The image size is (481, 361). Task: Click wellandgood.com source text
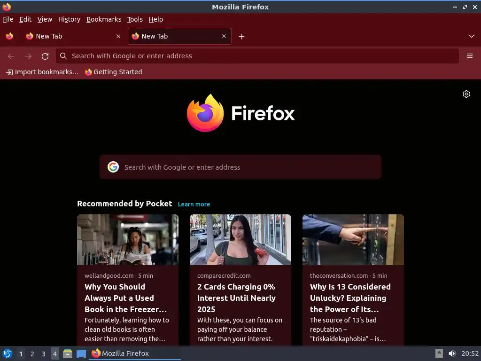[109, 275]
